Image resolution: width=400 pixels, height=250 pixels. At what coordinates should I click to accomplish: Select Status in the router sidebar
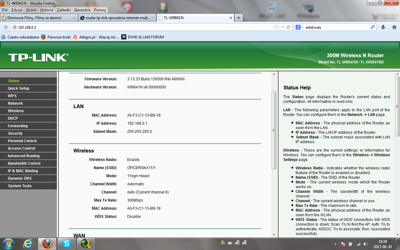28,81
